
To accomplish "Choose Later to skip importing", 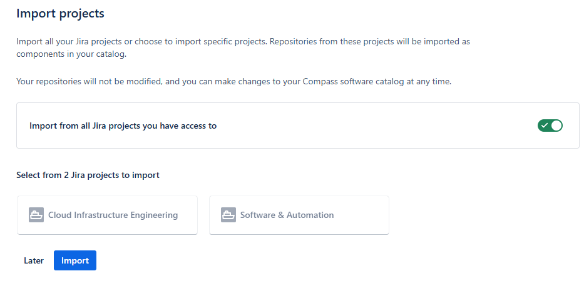I will [34, 260].
